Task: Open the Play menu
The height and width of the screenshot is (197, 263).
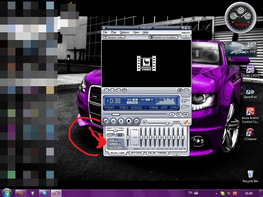Action: [x=114, y=32]
